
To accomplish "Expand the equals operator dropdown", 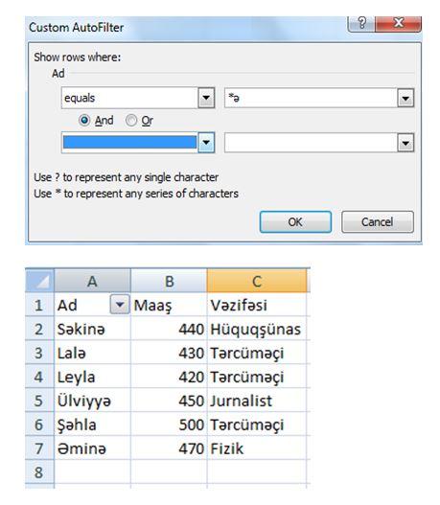I will [206, 98].
